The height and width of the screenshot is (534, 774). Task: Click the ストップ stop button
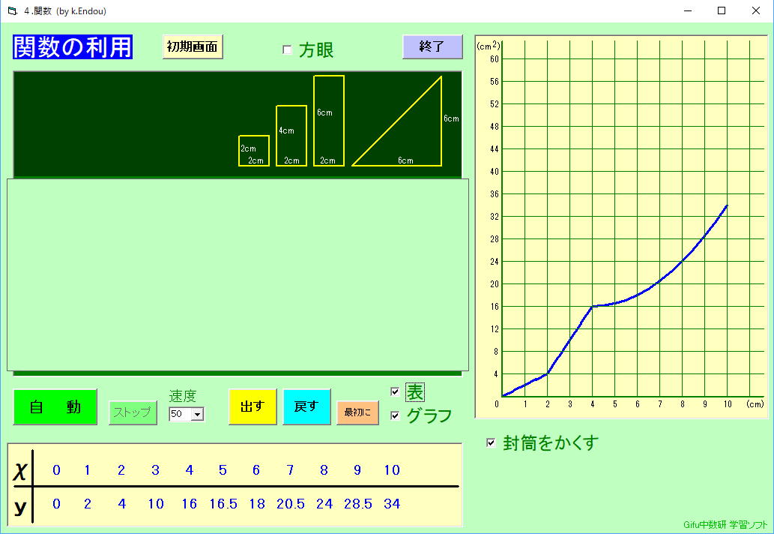click(133, 412)
